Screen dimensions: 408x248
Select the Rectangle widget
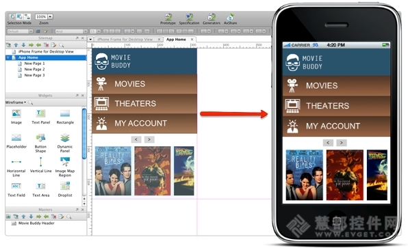pos(65,117)
